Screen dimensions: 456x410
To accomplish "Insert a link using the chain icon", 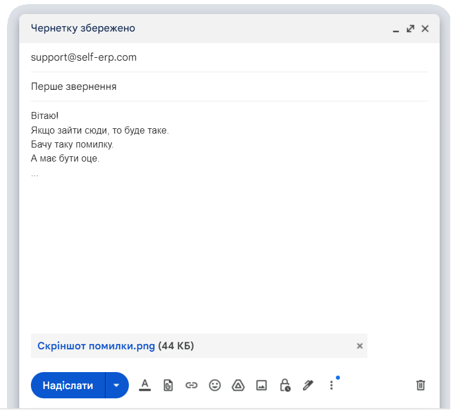I will 191,385.
